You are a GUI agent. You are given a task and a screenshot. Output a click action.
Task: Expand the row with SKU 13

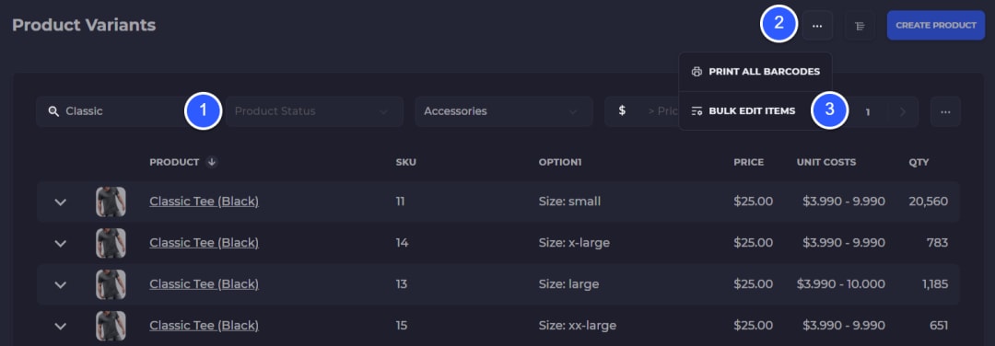[x=60, y=285]
